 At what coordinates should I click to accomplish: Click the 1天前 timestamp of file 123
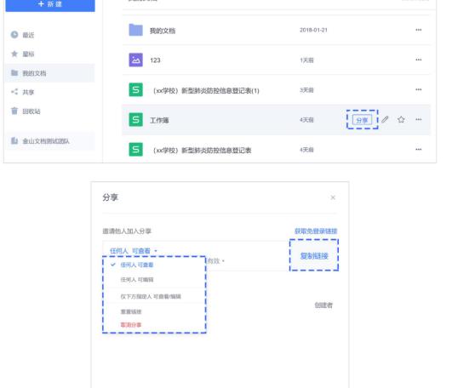(x=306, y=60)
